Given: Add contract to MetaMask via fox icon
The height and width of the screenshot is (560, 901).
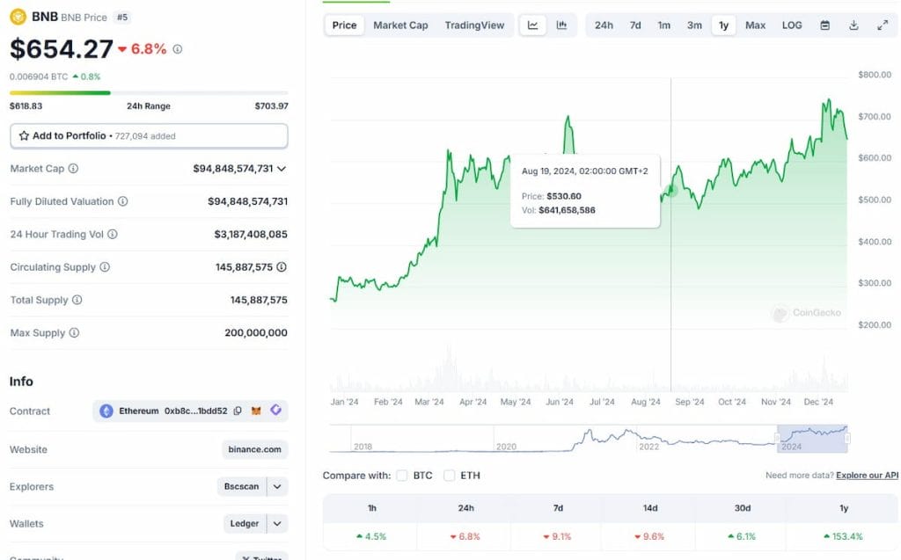Looking at the screenshot, I should tap(256, 411).
